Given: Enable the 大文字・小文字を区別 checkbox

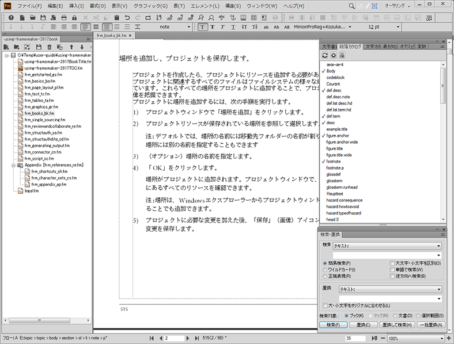Looking at the screenshot, I should [x=392, y=263].
